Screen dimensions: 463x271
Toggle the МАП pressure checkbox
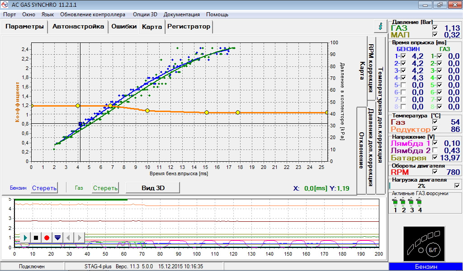coord(435,34)
